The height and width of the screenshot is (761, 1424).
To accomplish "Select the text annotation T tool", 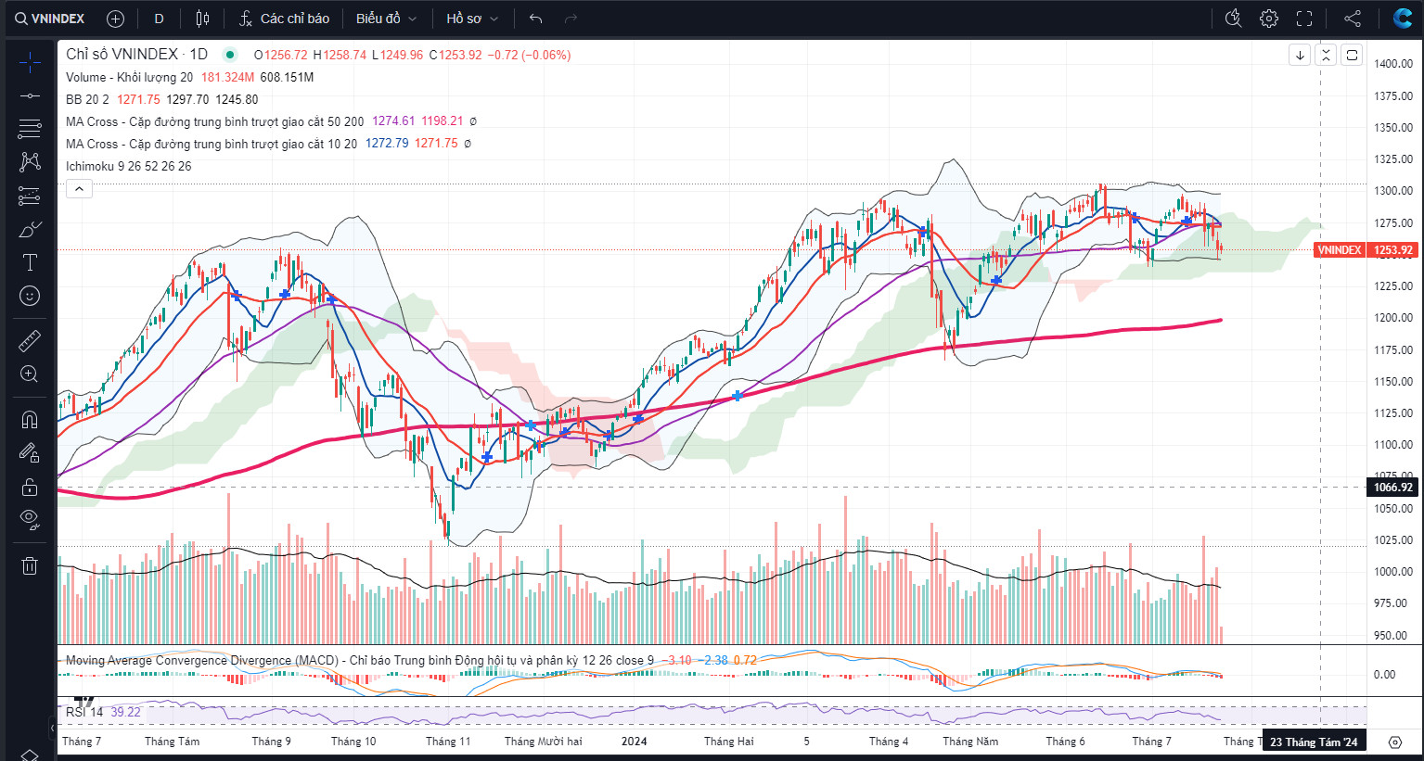I will pyautogui.click(x=30, y=262).
